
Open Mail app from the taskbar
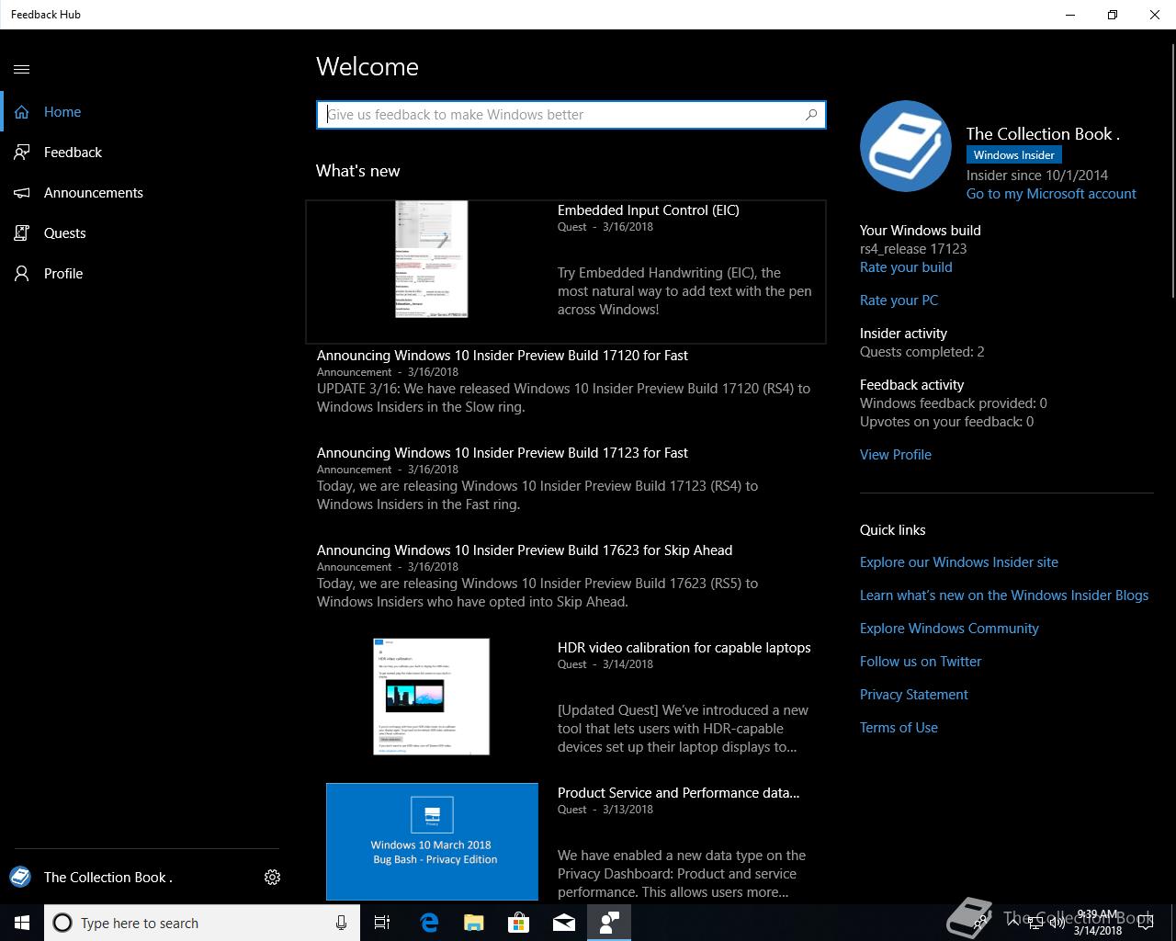coord(564,923)
